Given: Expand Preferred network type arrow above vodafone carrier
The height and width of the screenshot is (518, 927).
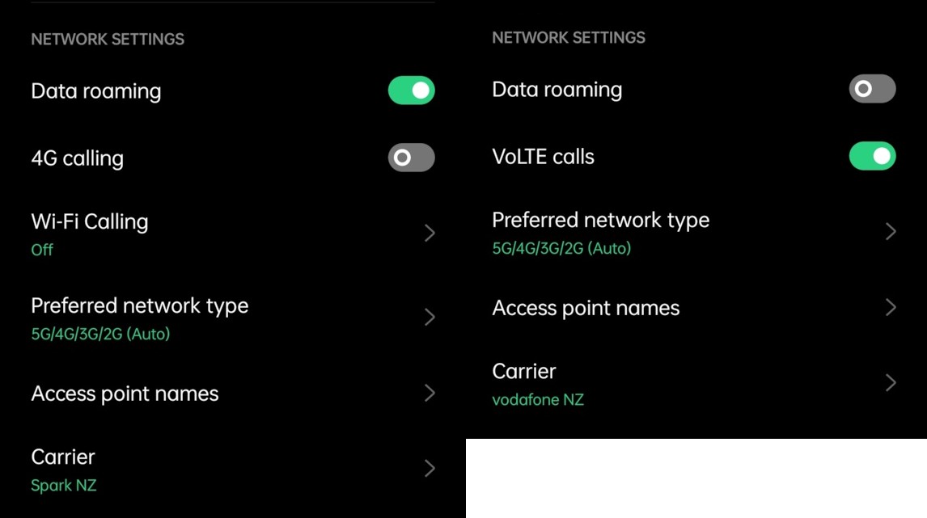Looking at the screenshot, I should (891, 232).
